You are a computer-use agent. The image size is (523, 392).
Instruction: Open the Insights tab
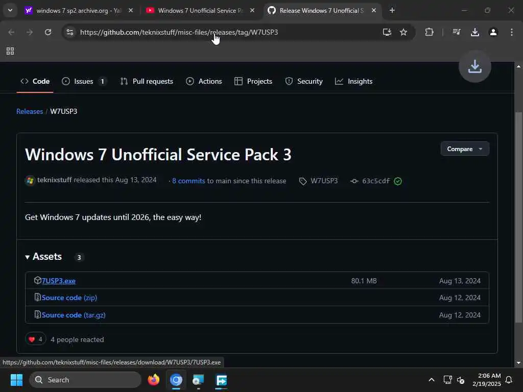353,81
